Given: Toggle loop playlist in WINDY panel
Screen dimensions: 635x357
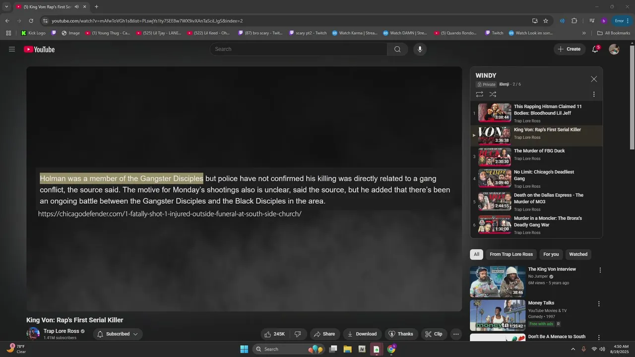Looking at the screenshot, I should (479, 94).
